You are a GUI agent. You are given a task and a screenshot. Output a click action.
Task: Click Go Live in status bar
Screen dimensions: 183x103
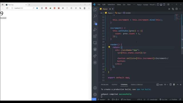163,100
